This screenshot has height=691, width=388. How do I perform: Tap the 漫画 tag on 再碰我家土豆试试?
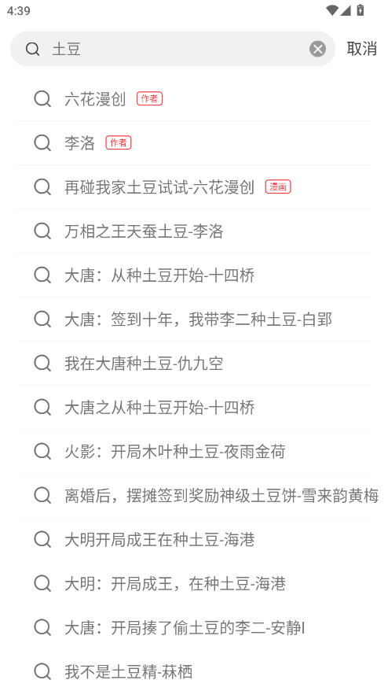pos(278,187)
